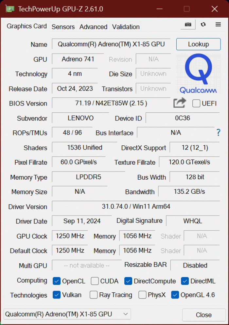The width and height of the screenshot is (229, 325).
Task: Click the BIOS export share icon
Action: pos(180,103)
